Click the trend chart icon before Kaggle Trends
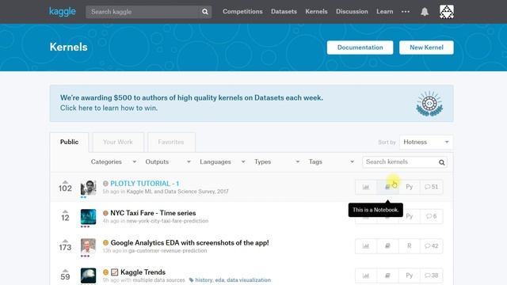 (114, 272)
